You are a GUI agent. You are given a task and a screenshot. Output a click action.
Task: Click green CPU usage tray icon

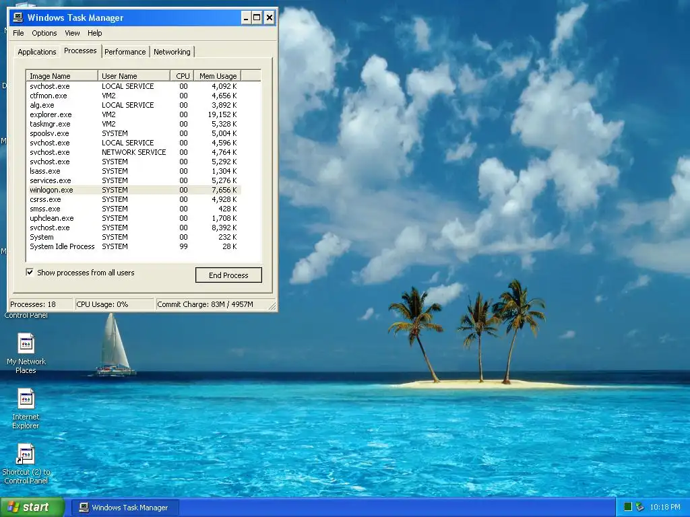[x=628, y=507]
